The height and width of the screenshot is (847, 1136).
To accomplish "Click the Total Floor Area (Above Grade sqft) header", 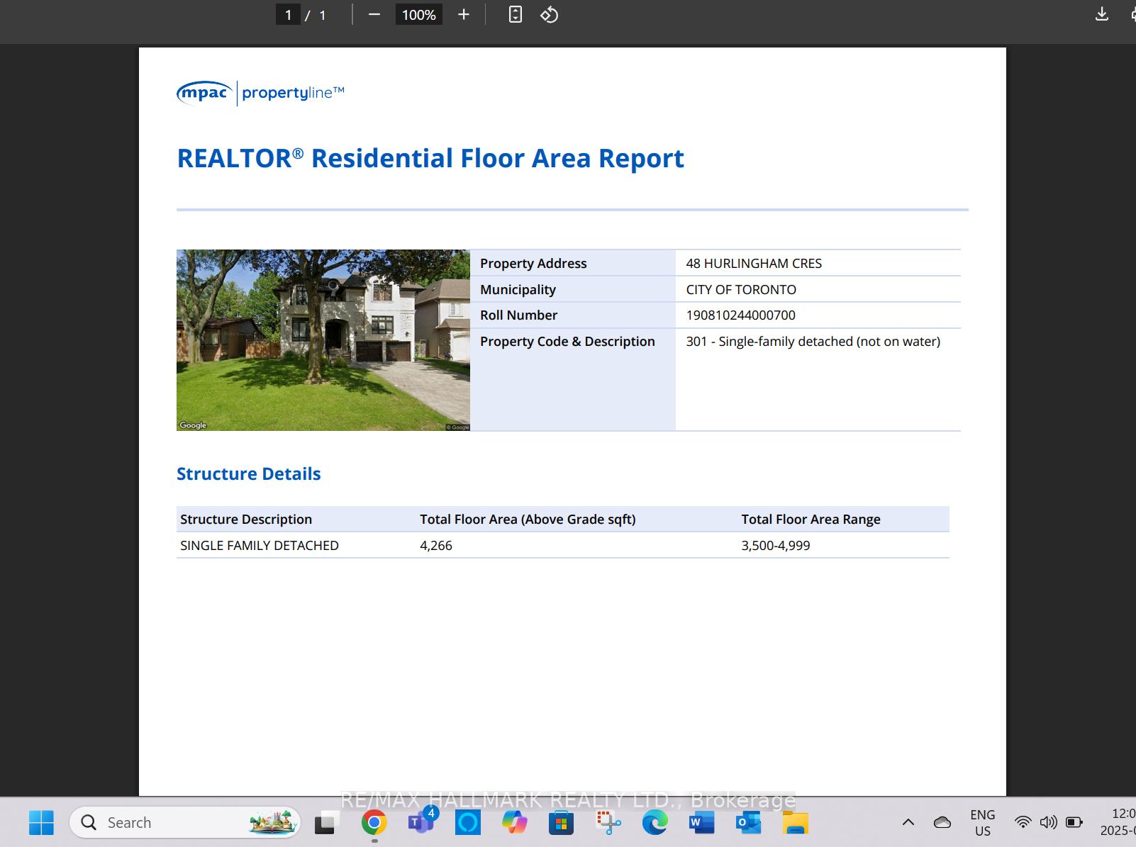I will click(528, 520).
